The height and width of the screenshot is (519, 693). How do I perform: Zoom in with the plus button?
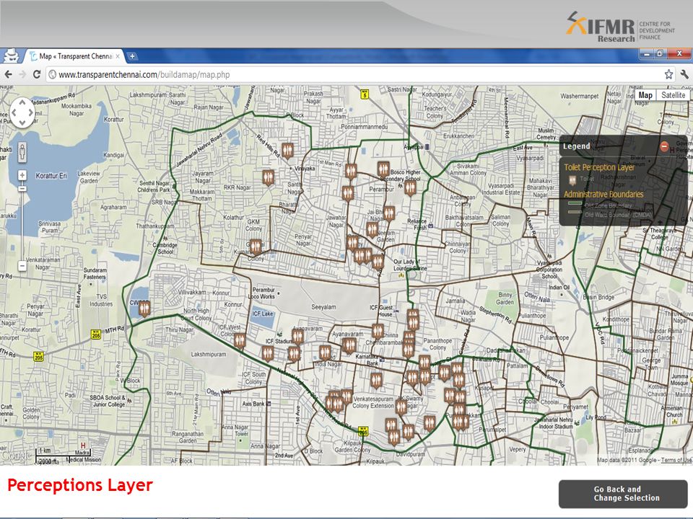coord(22,175)
